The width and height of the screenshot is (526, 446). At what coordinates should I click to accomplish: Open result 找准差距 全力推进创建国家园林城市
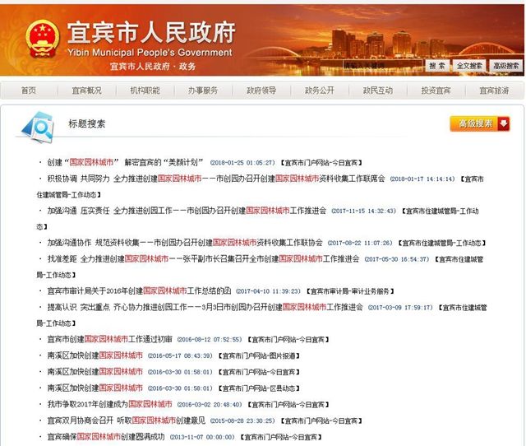coord(203,259)
